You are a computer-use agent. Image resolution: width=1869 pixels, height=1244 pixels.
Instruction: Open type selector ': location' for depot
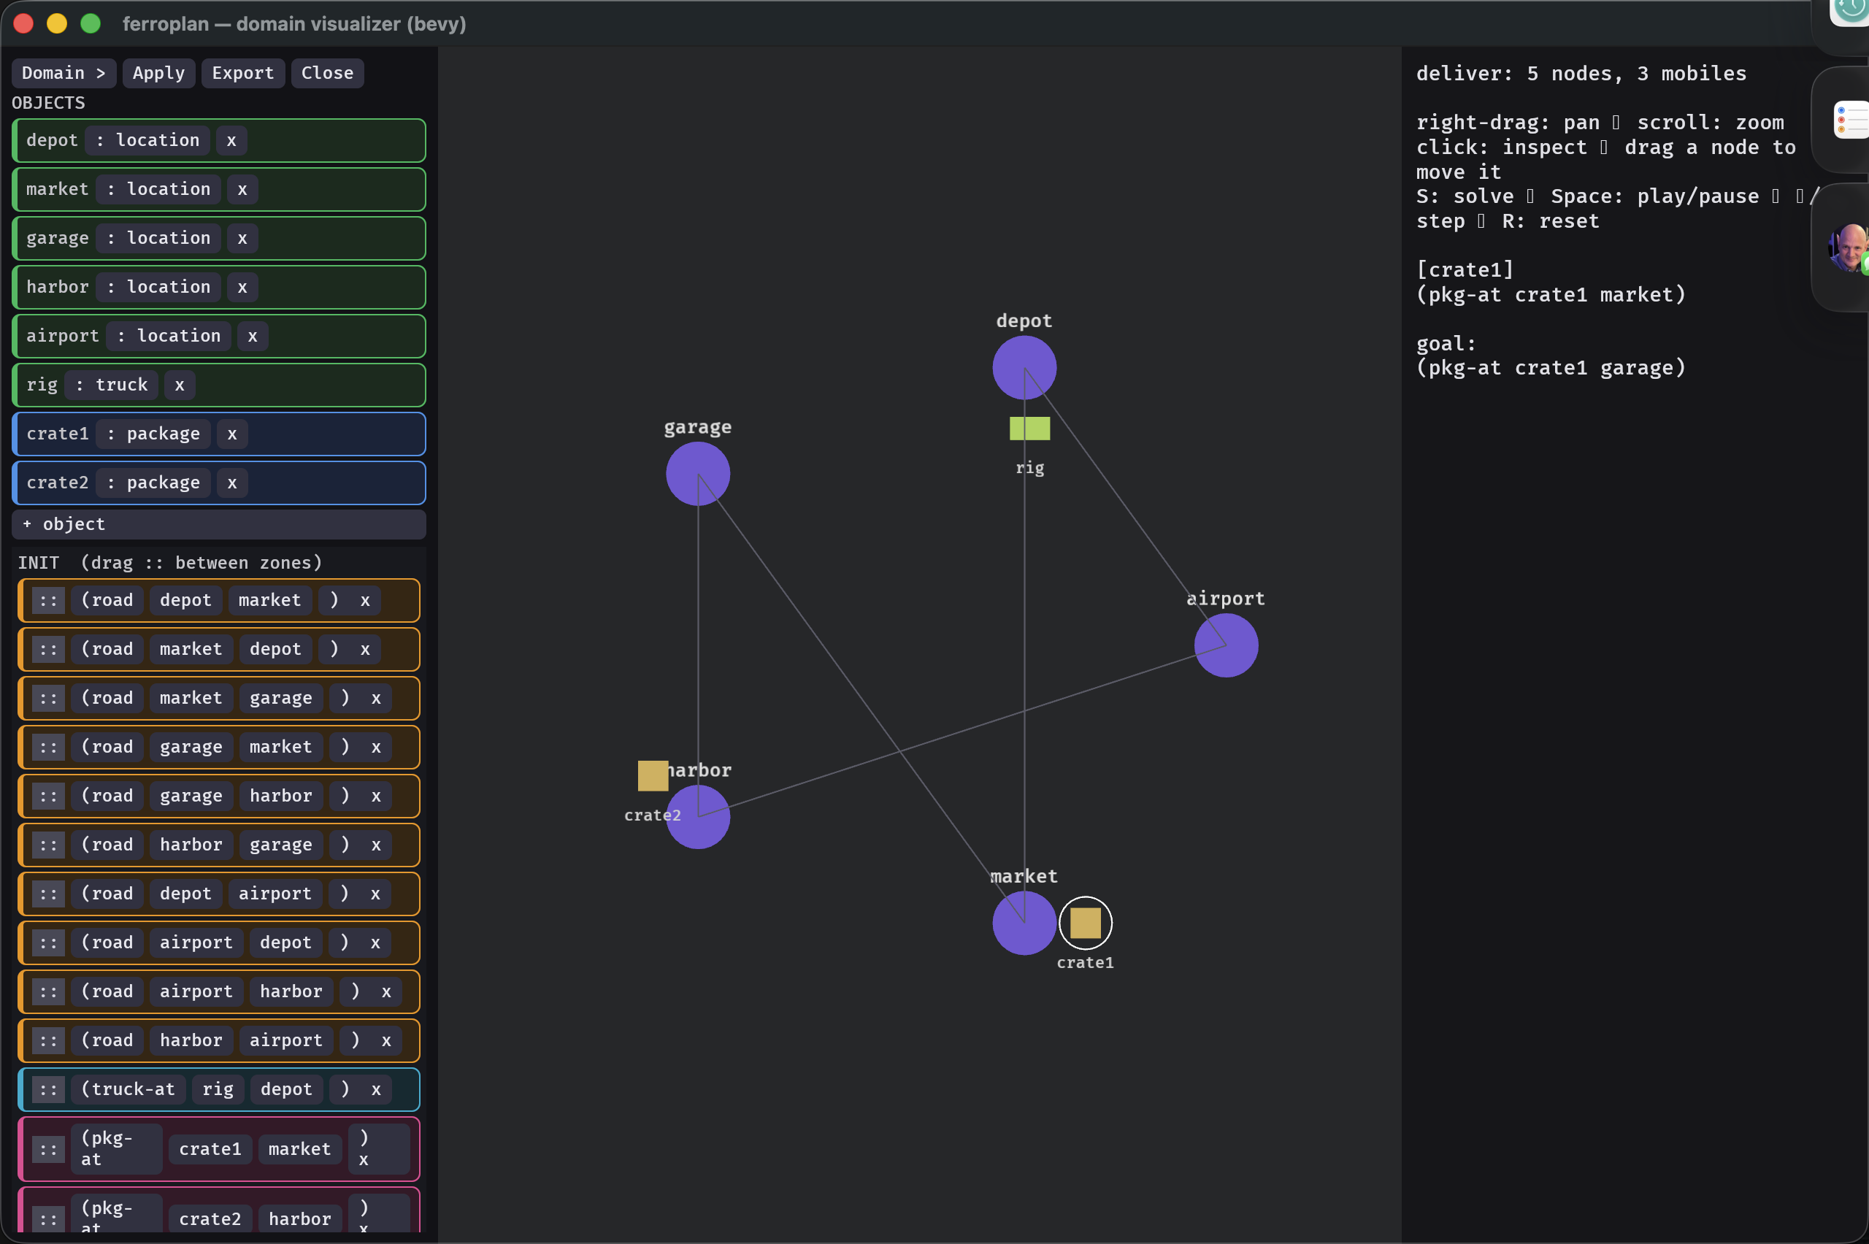tap(147, 140)
